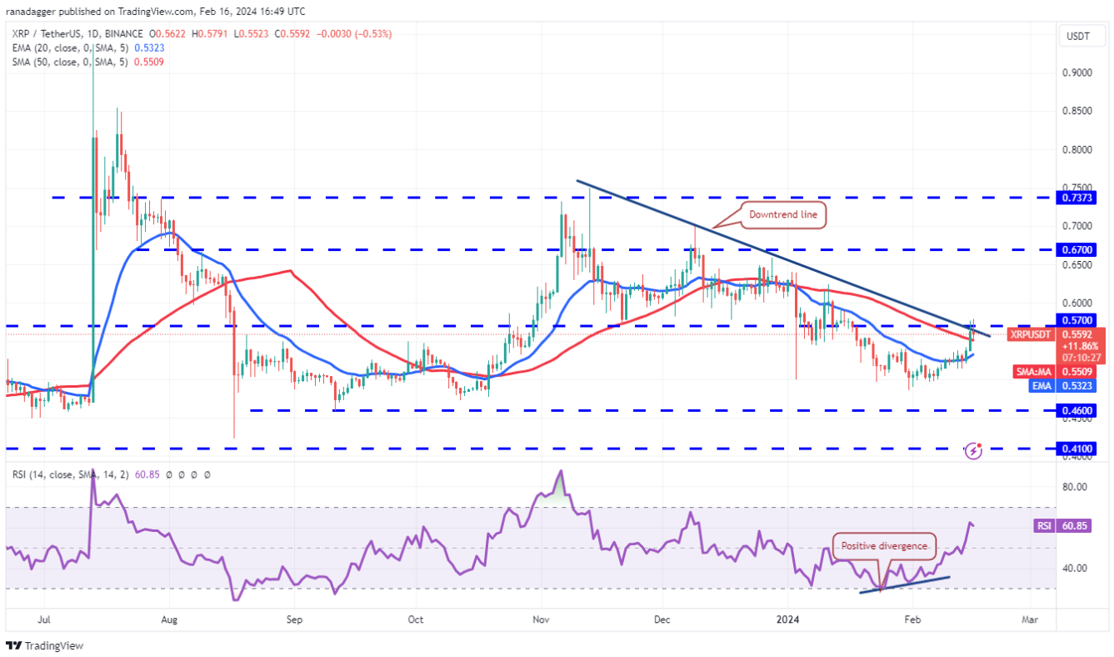
Task: Click the 80.00 RSI axis label
Action: pos(1074,487)
